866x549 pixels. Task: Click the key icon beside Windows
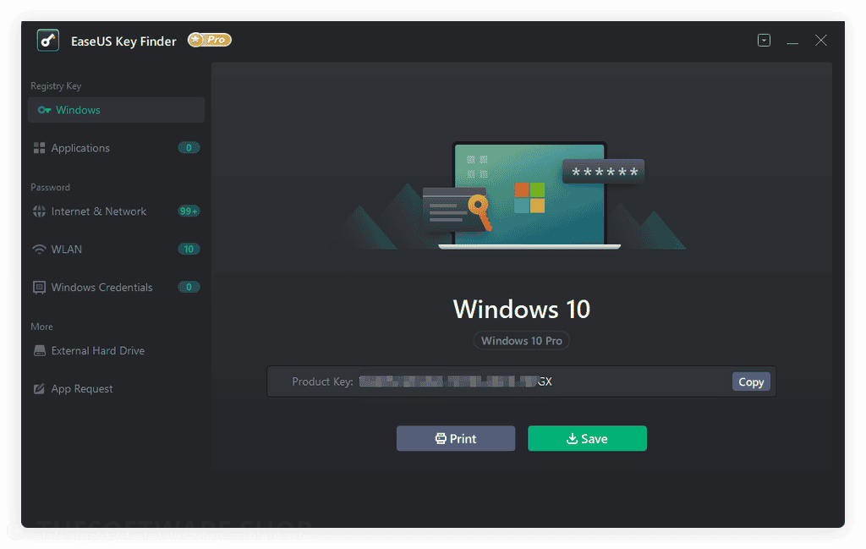click(x=44, y=110)
